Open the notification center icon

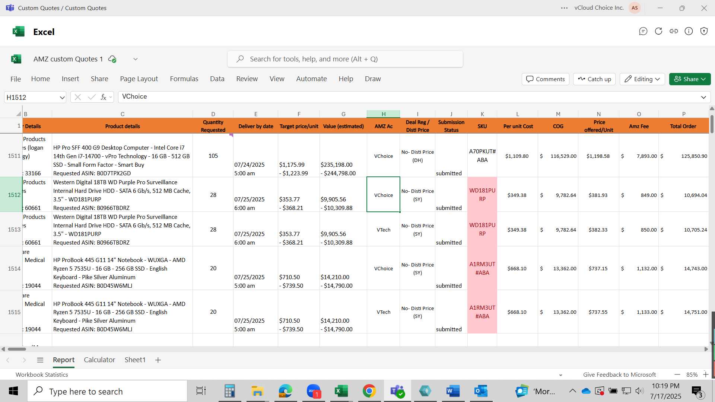tap(697, 391)
